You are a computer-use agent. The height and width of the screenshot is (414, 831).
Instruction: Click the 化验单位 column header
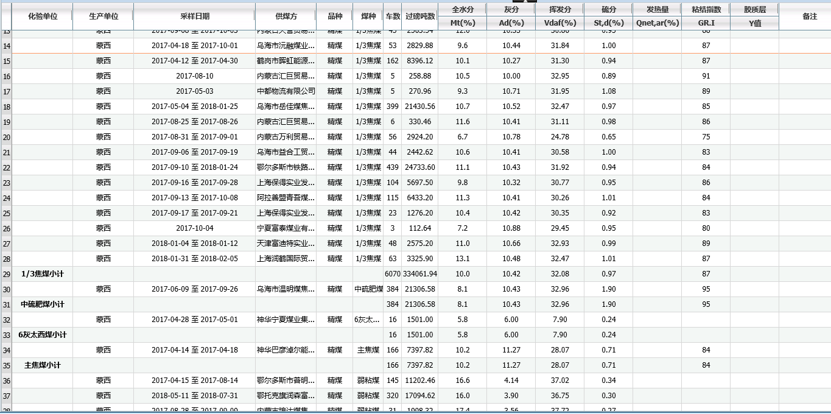(43, 16)
